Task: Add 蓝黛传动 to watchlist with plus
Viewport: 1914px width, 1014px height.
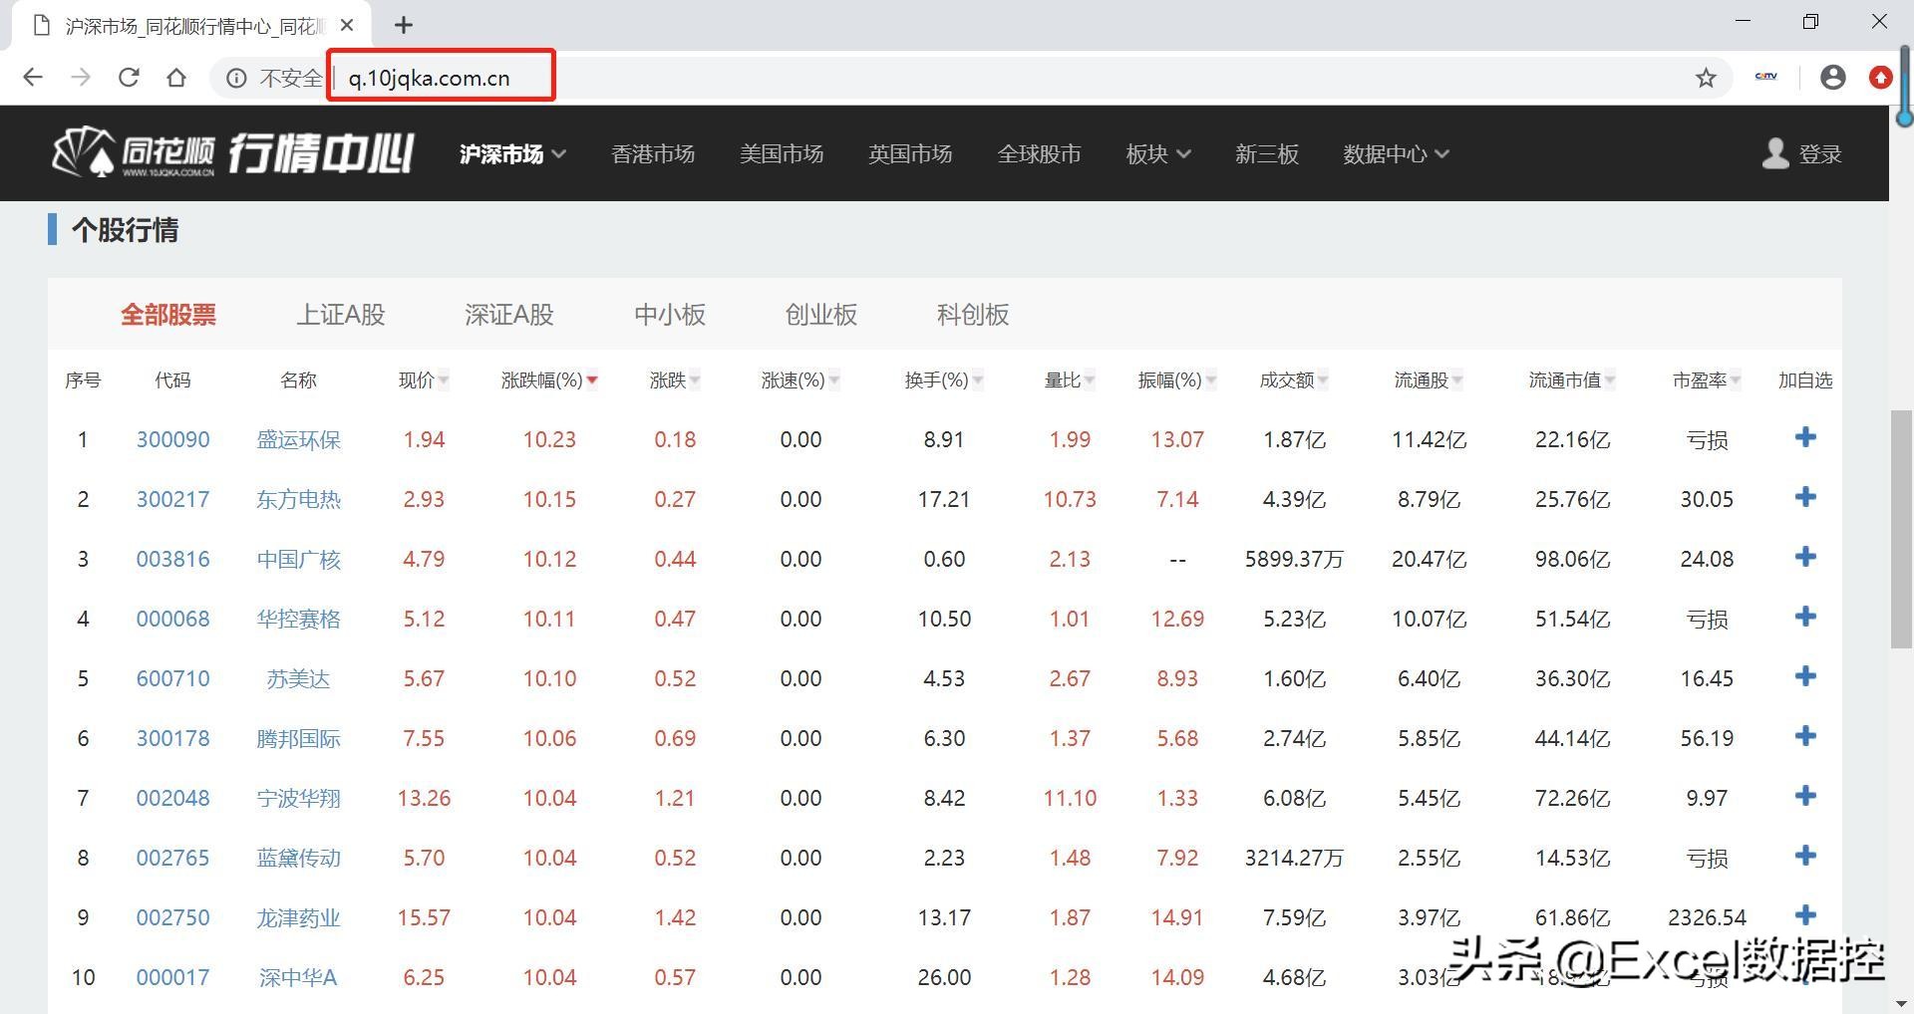Action: (x=1805, y=856)
